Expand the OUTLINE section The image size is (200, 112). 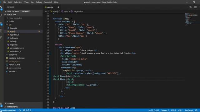coord(5,104)
